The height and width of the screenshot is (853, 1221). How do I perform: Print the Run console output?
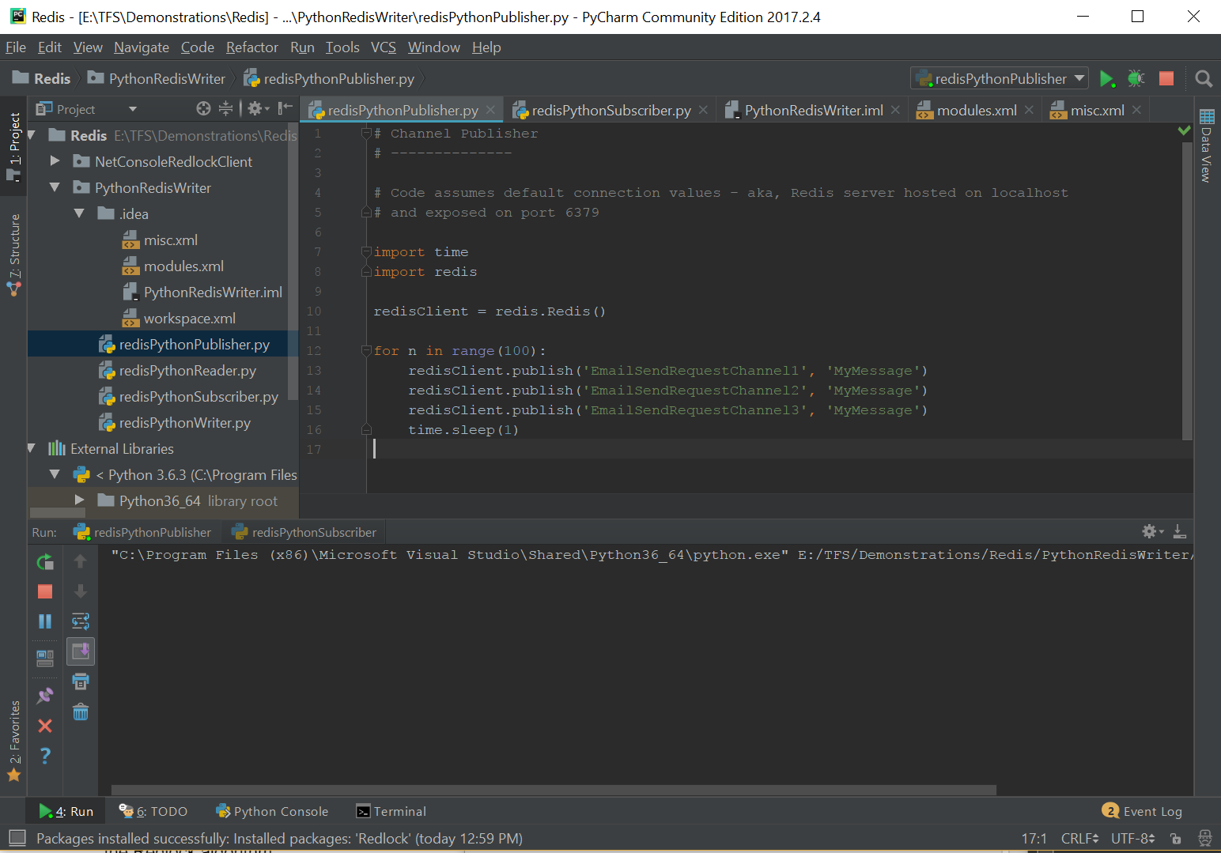pos(81,681)
